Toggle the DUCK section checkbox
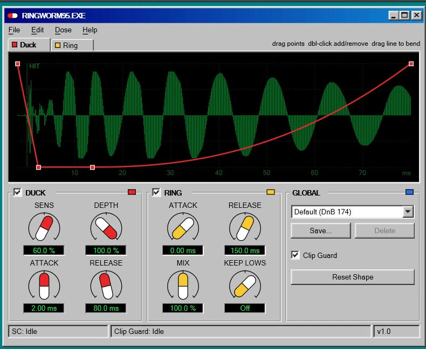Screen dimensions: 426x349 tap(18, 192)
